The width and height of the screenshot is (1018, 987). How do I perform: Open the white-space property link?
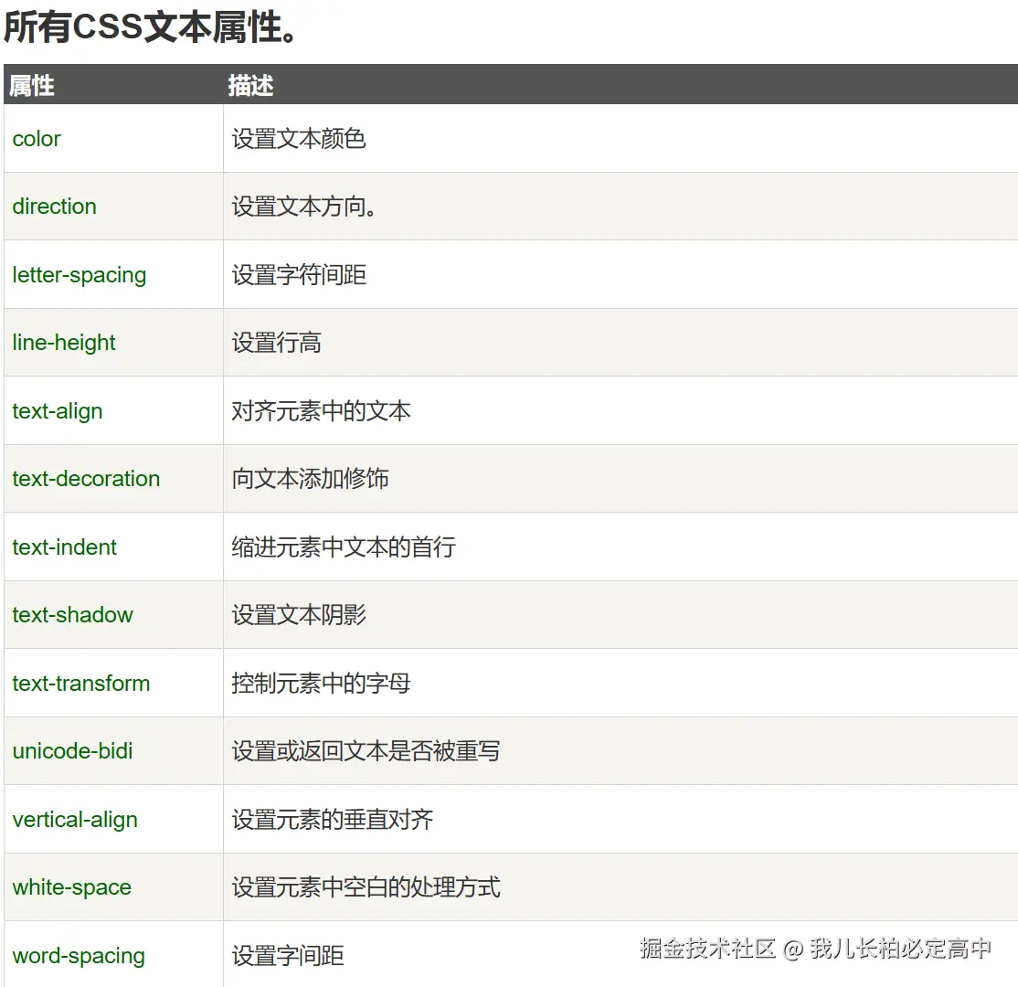tap(72, 887)
